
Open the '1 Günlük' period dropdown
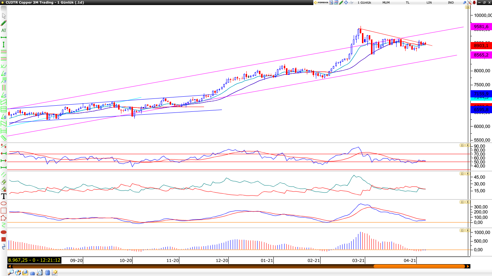364,3
